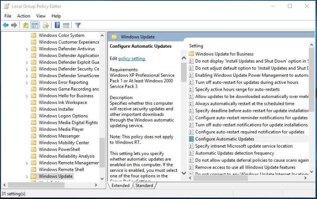The width and height of the screenshot is (317, 199).
Task: Open the Action menu
Action: coord(24,16)
